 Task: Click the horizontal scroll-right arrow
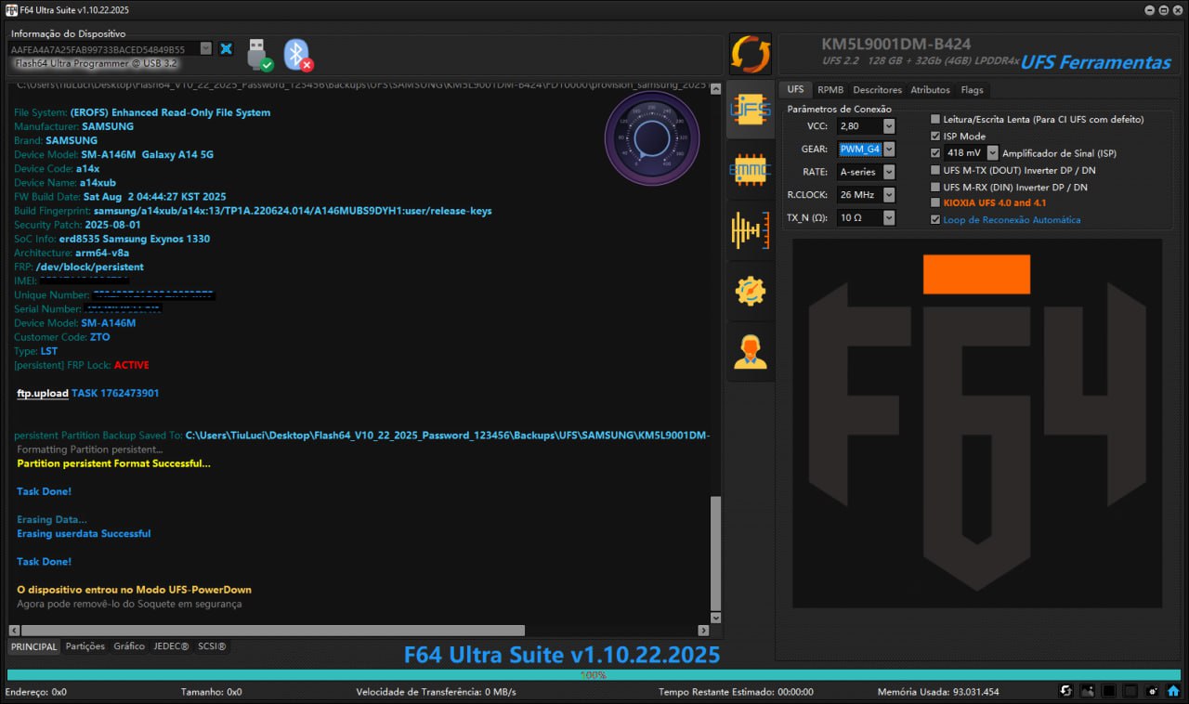(x=702, y=631)
